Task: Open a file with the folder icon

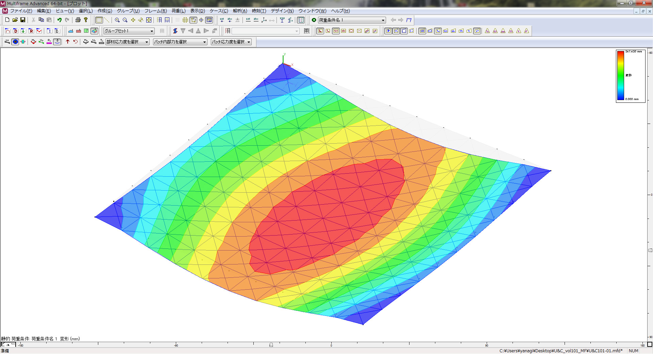Action: 15,20
